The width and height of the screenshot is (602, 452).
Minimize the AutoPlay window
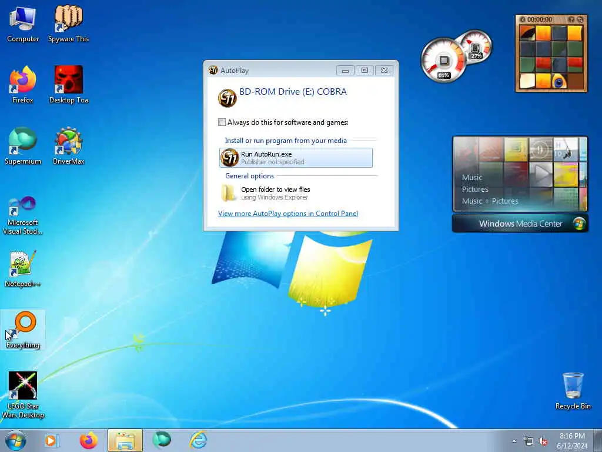(345, 71)
